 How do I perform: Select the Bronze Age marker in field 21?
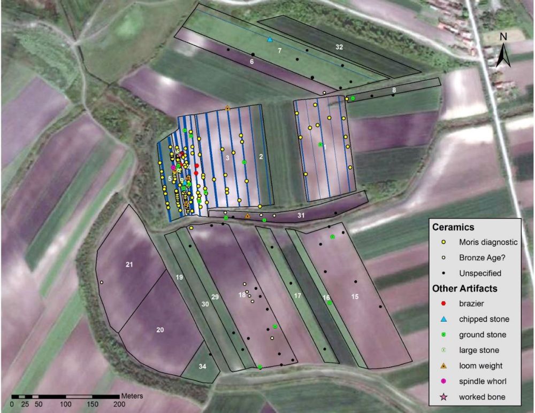point(101,282)
